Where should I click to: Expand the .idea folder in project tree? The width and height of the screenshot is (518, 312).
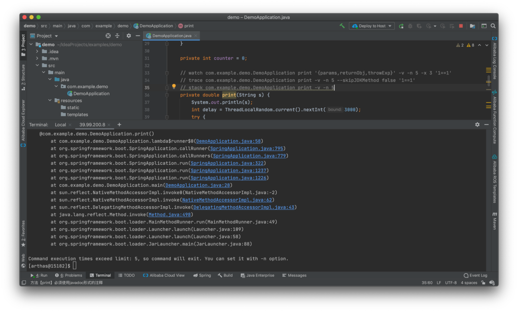pyautogui.click(x=37, y=52)
